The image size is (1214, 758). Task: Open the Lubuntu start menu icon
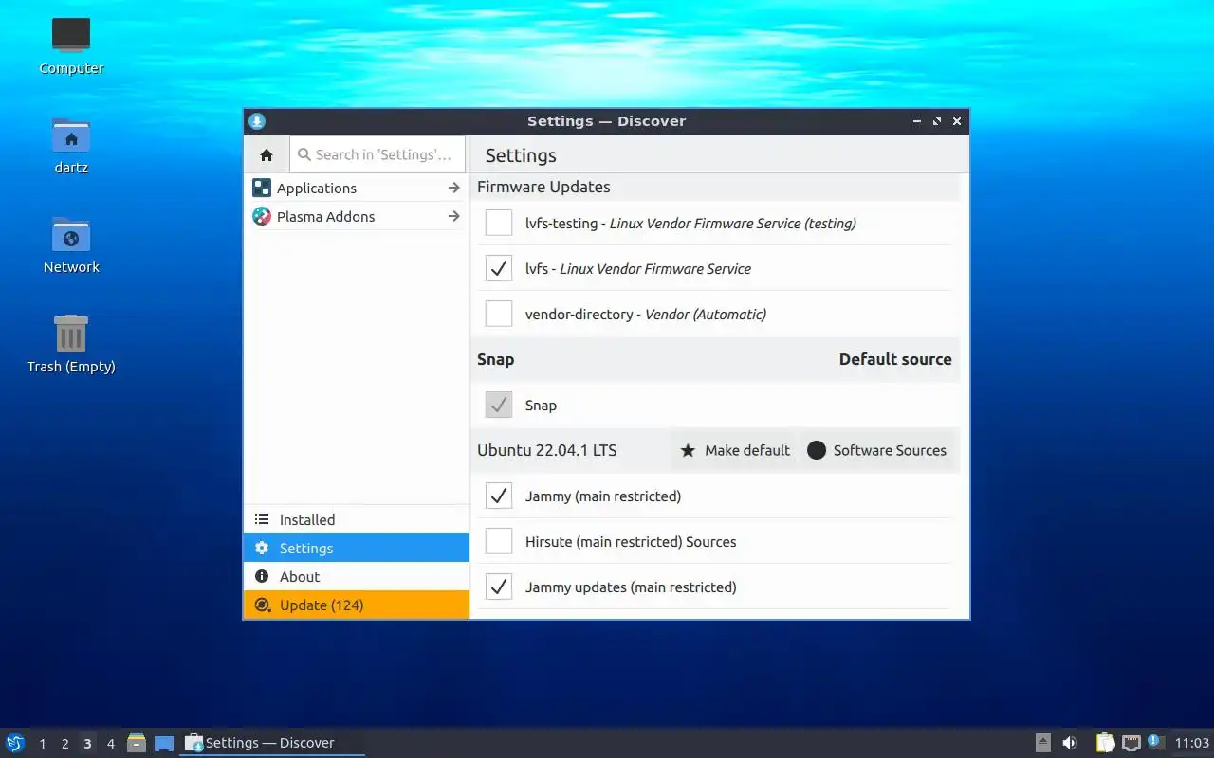click(15, 743)
